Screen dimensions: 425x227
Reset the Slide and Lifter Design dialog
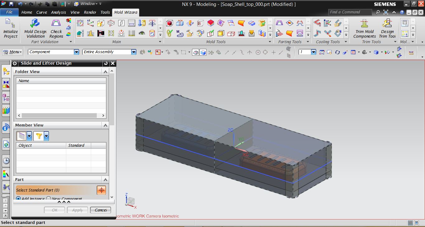click(106, 63)
